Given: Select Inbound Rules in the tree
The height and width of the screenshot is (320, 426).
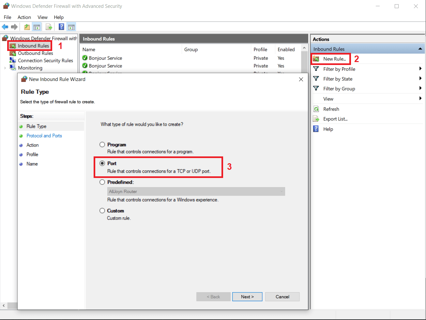Looking at the screenshot, I should 34,46.
